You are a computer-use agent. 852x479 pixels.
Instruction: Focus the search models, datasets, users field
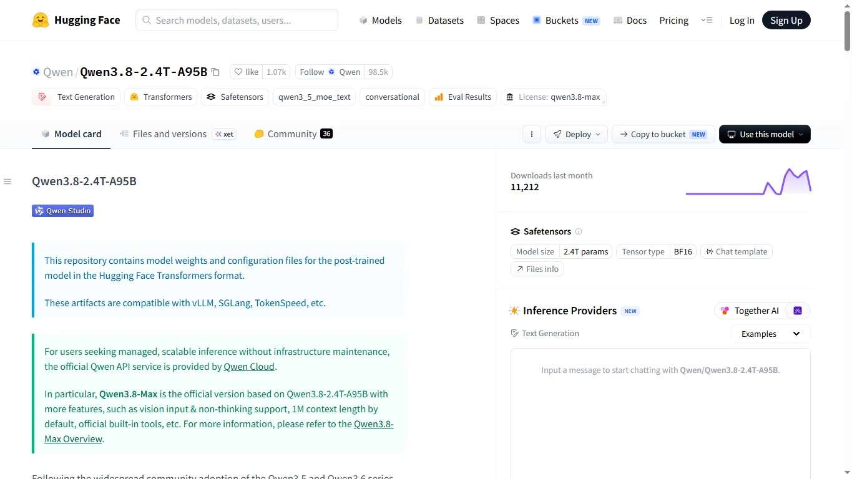click(237, 20)
